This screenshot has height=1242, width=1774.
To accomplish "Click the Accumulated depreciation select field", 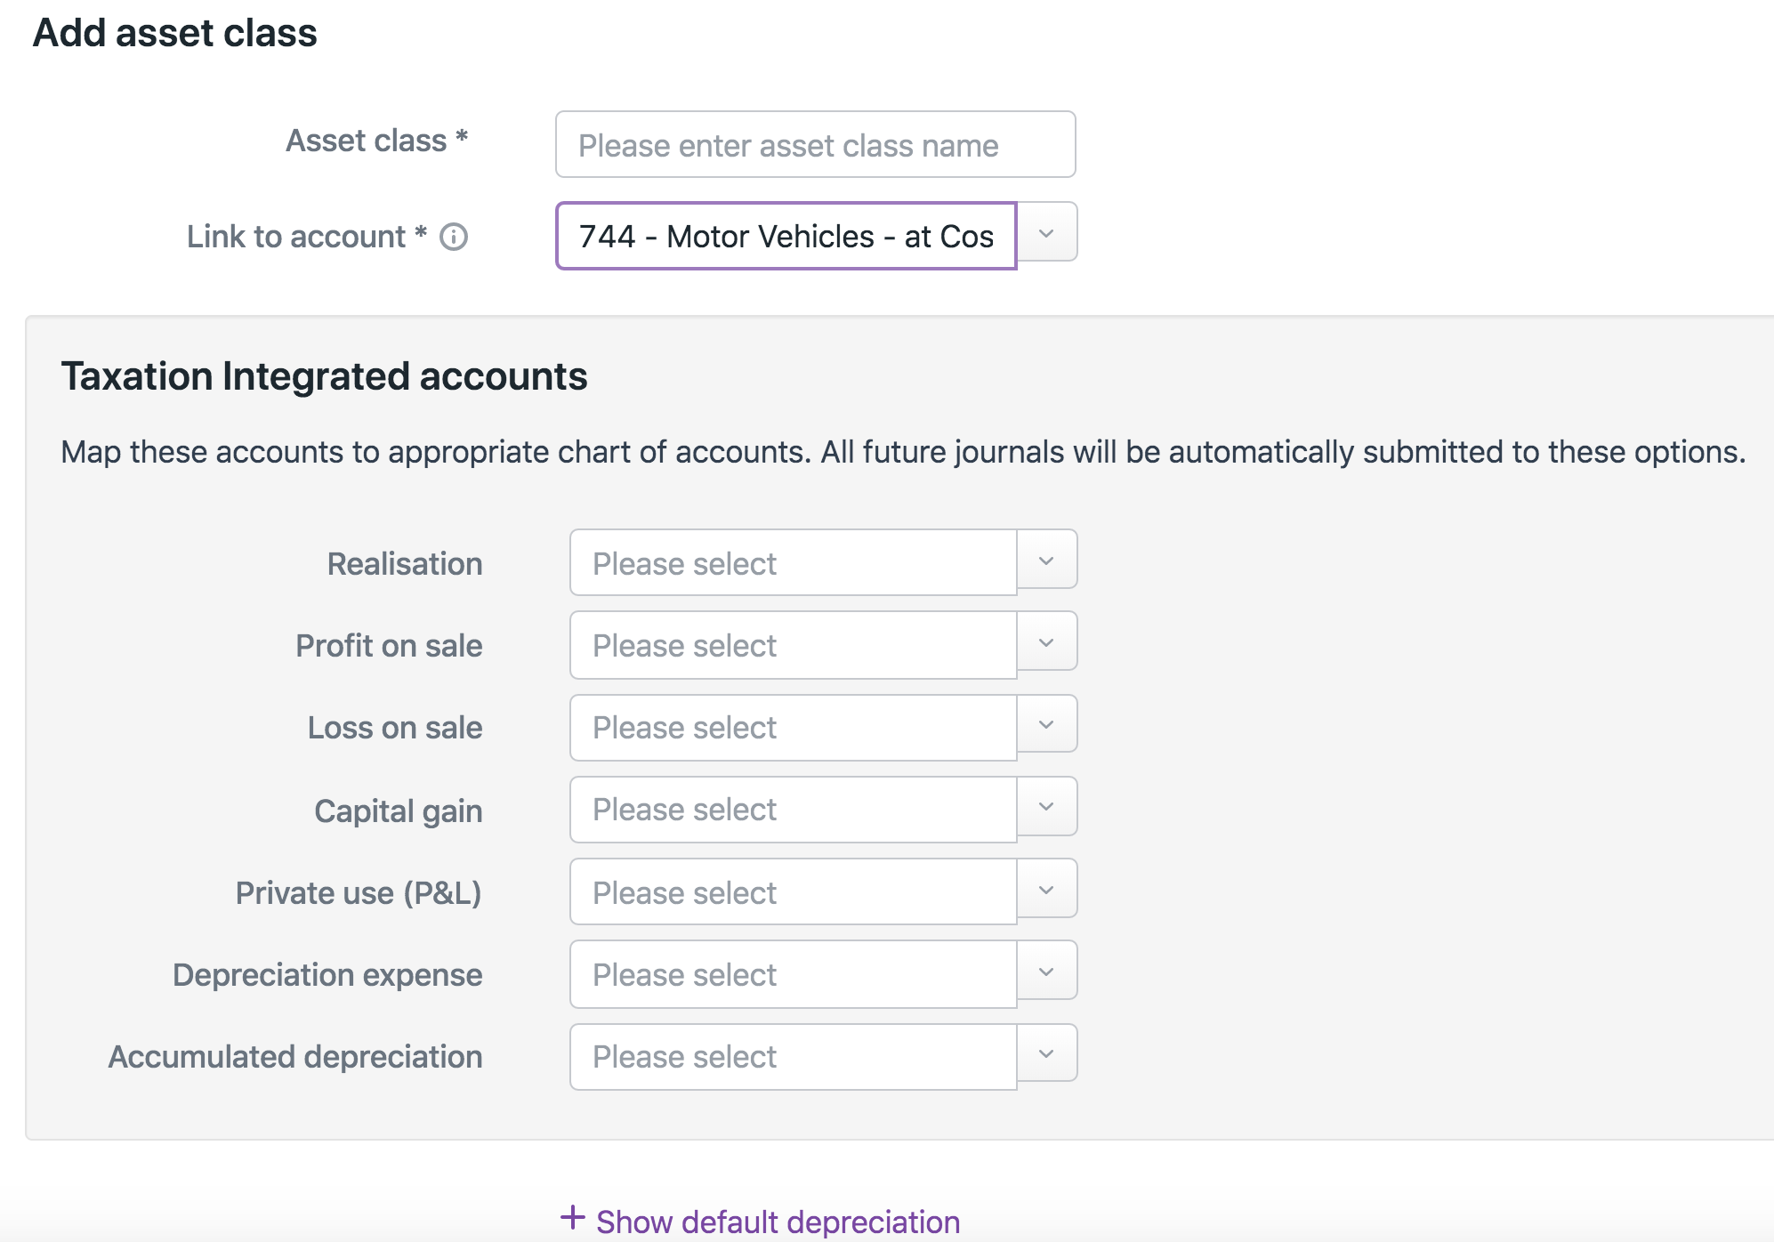I will point(793,1057).
